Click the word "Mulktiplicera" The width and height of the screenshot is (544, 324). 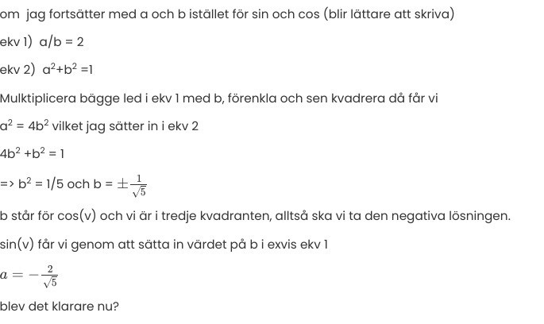pos(37,98)
